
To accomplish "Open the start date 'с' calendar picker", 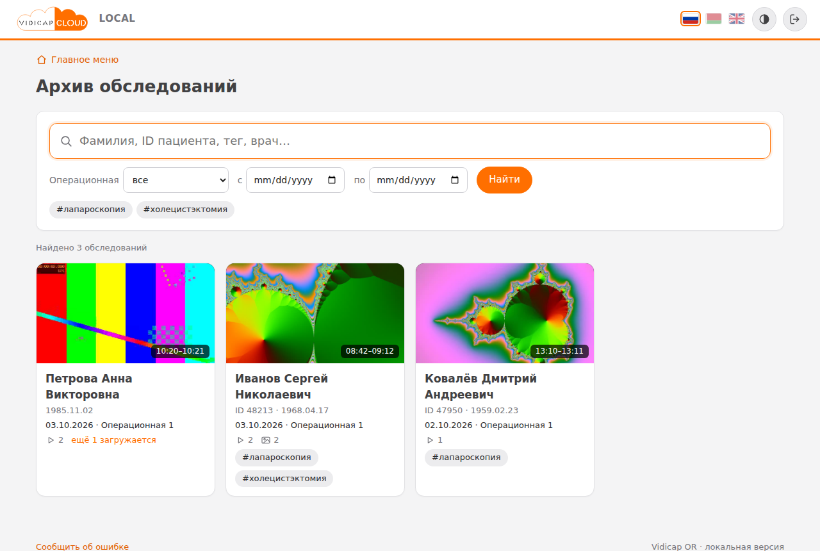I will click(332, 180).
